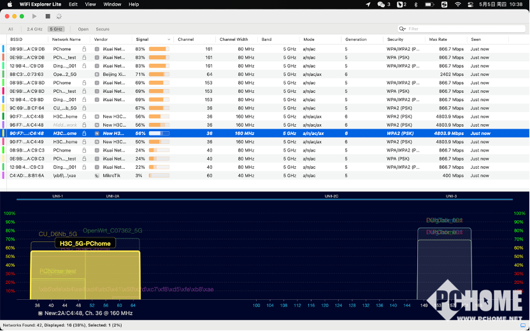Toggle the Open networks filter
Image resolution: width=530 pixels, height=331 pixels.
coord(83,29)
